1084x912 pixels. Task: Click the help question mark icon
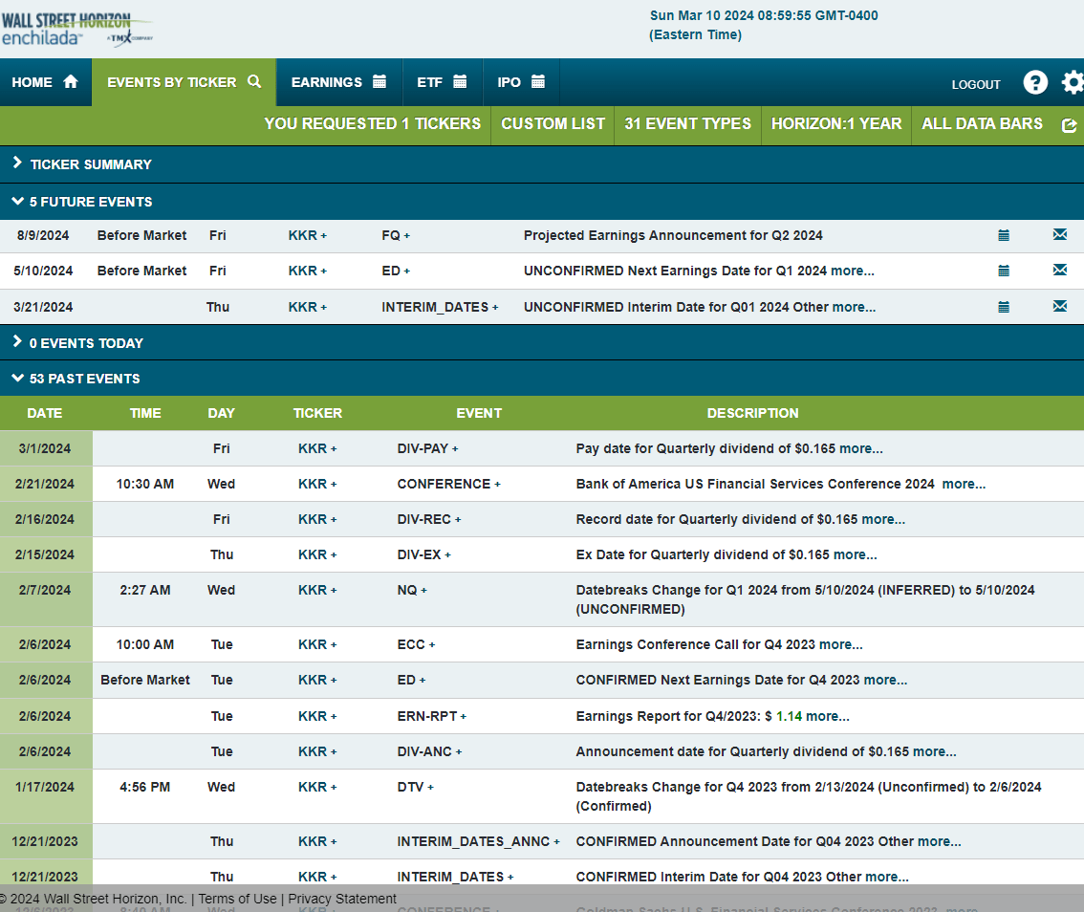point(1035,83)
